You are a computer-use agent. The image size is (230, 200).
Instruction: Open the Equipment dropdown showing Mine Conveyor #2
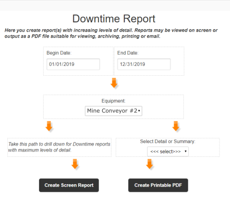tap(114, 111)
